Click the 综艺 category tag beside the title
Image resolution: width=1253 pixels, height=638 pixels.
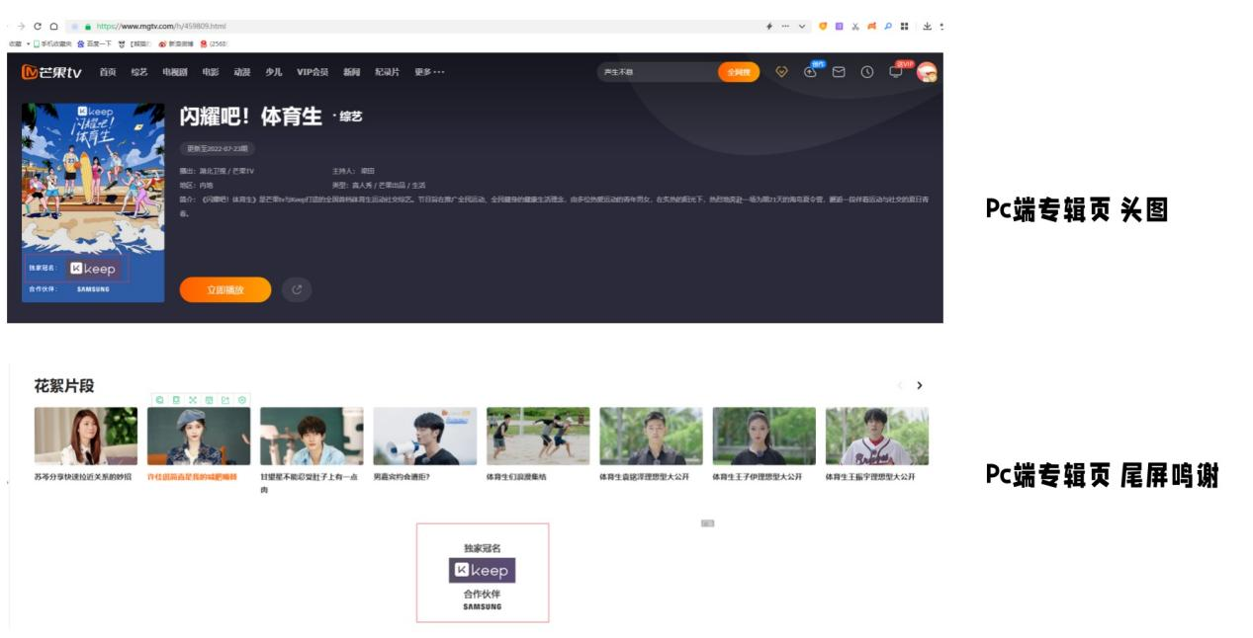(x=350, y=117)
